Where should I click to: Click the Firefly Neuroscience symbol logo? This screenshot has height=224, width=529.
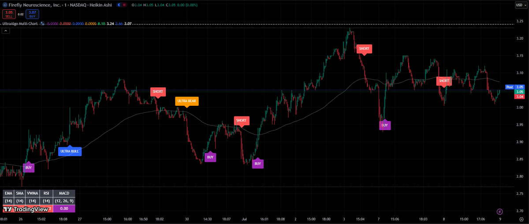pyautogui.click(x=5, y=5)
